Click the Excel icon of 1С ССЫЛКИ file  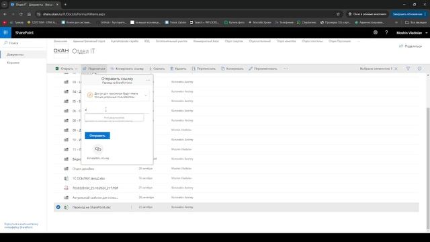coord(66,178)
